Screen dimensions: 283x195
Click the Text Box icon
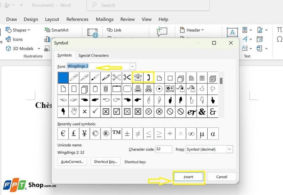coord(232,32)
